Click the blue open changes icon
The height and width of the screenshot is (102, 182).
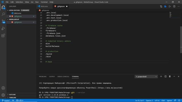(x=166, y=7)
